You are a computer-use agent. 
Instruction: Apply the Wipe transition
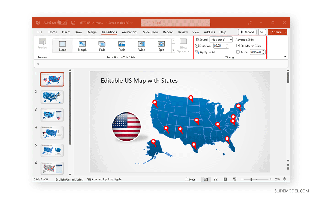141,46
